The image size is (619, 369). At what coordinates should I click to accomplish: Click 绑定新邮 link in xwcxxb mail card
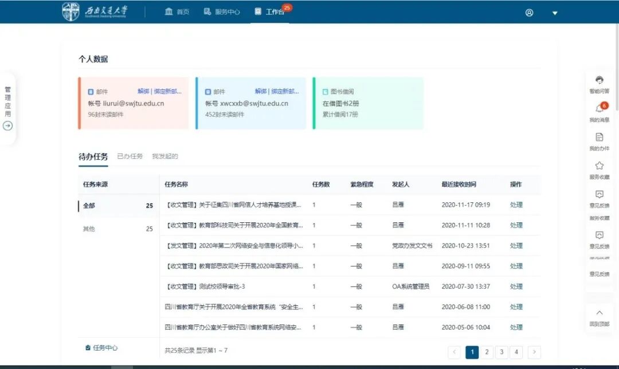click(x=285, y=91)
